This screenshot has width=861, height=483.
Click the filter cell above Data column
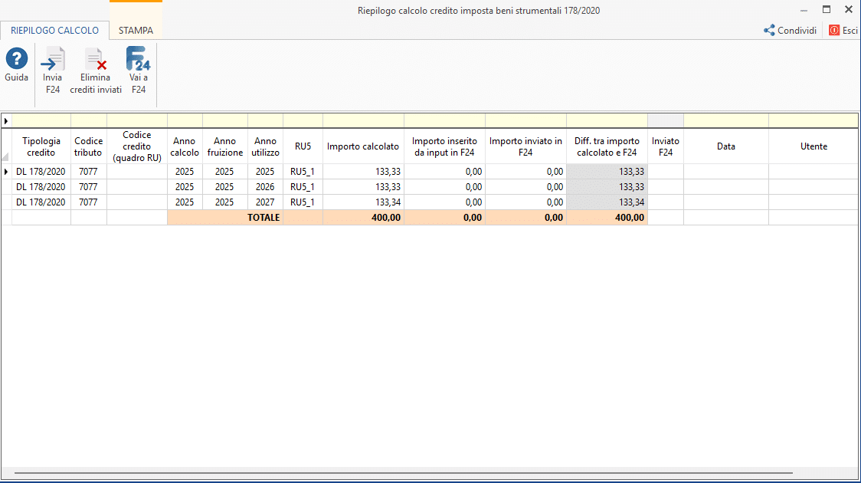point(725,120)
